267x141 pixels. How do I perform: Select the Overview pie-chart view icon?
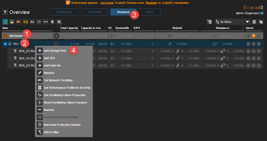(5, 22)
